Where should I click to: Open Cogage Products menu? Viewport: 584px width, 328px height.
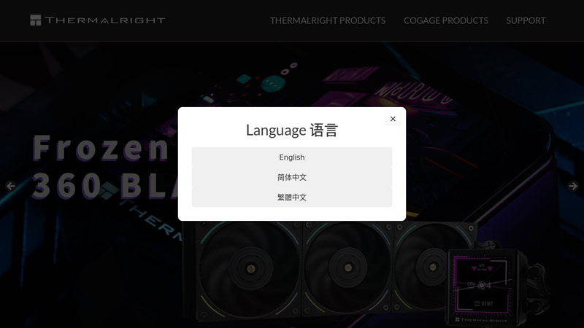(446, 20)
